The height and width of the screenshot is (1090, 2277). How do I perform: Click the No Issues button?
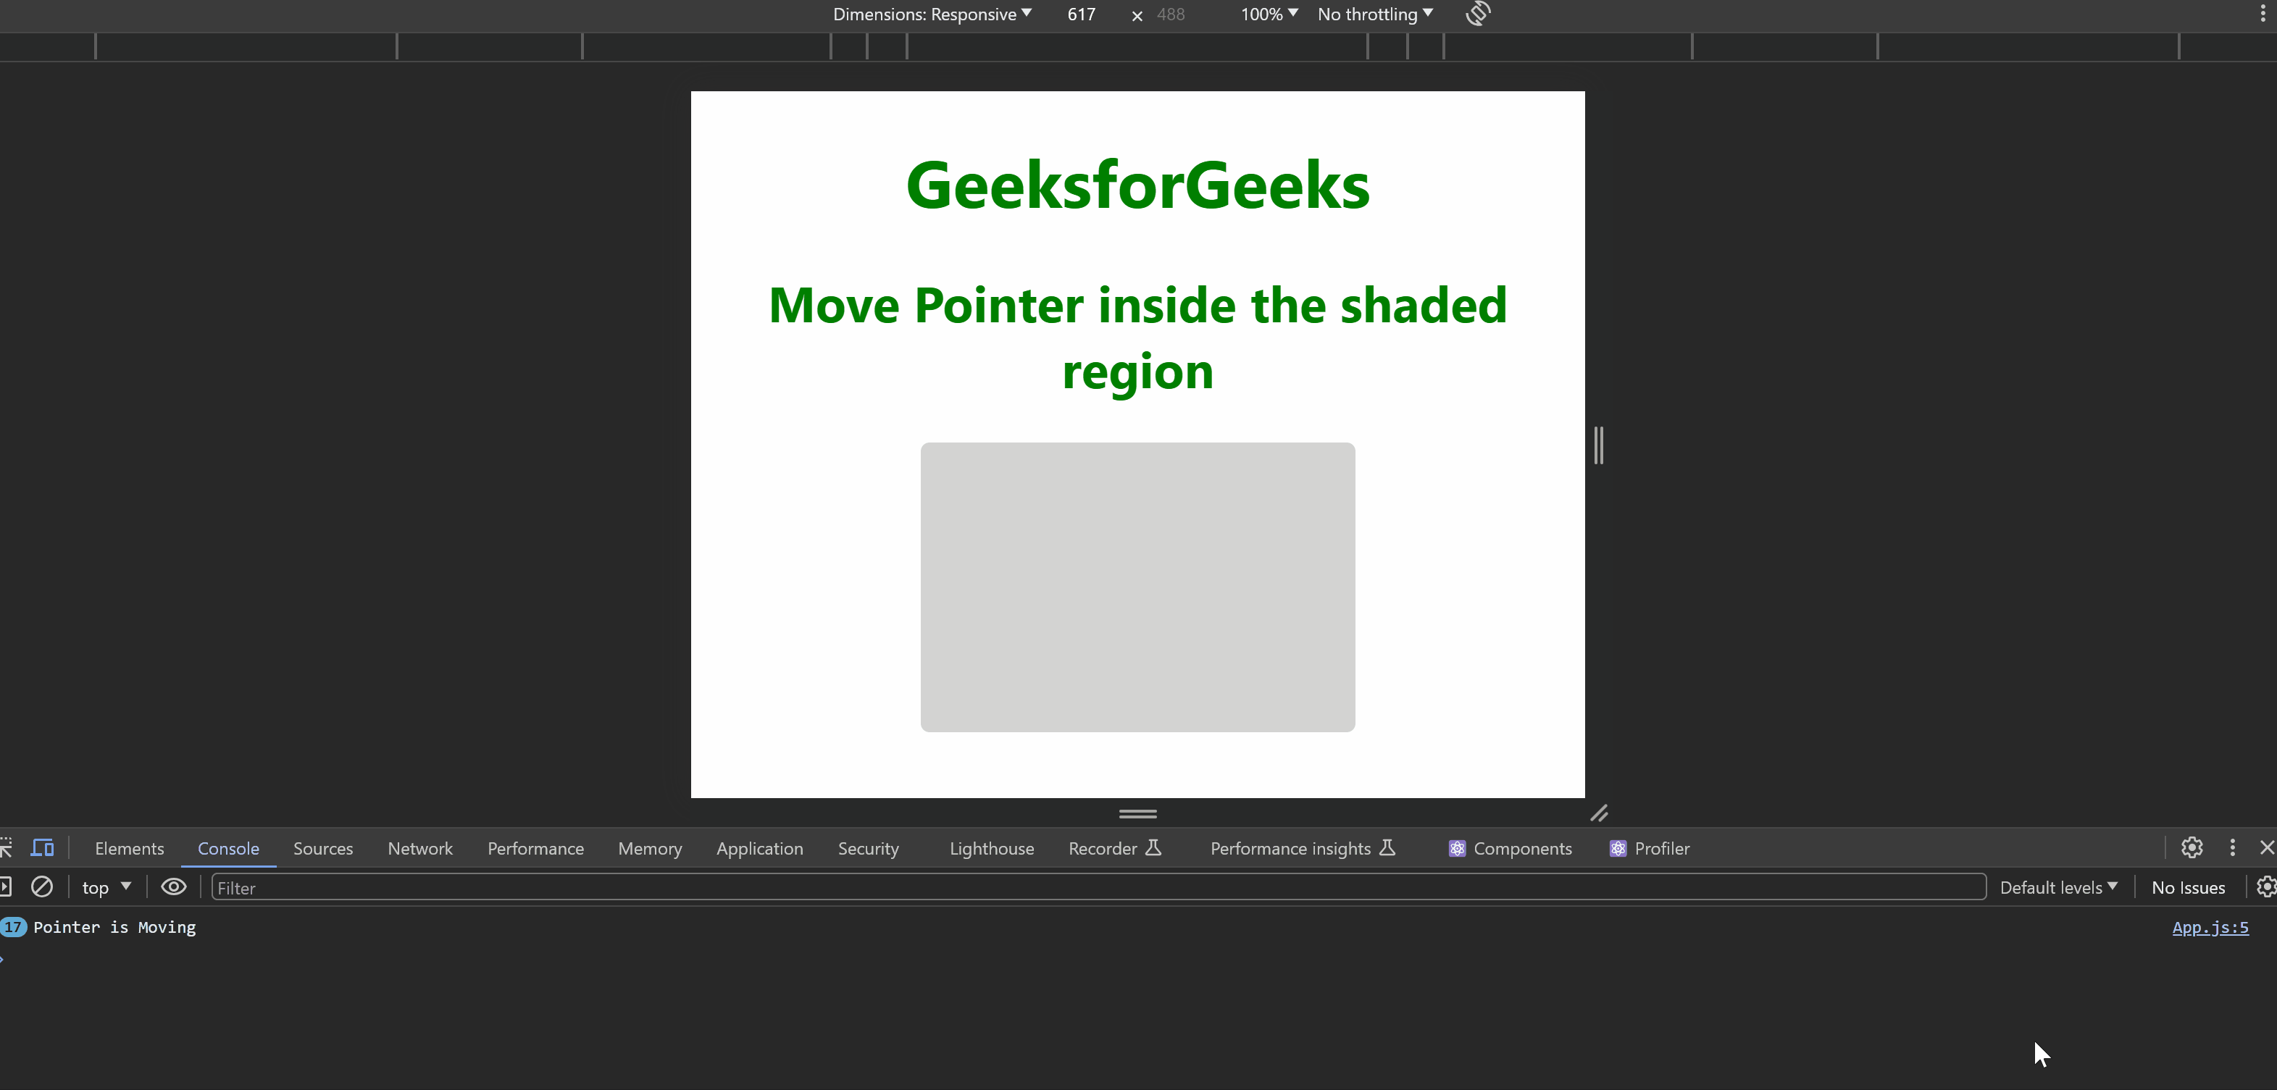pos(2188,887)
